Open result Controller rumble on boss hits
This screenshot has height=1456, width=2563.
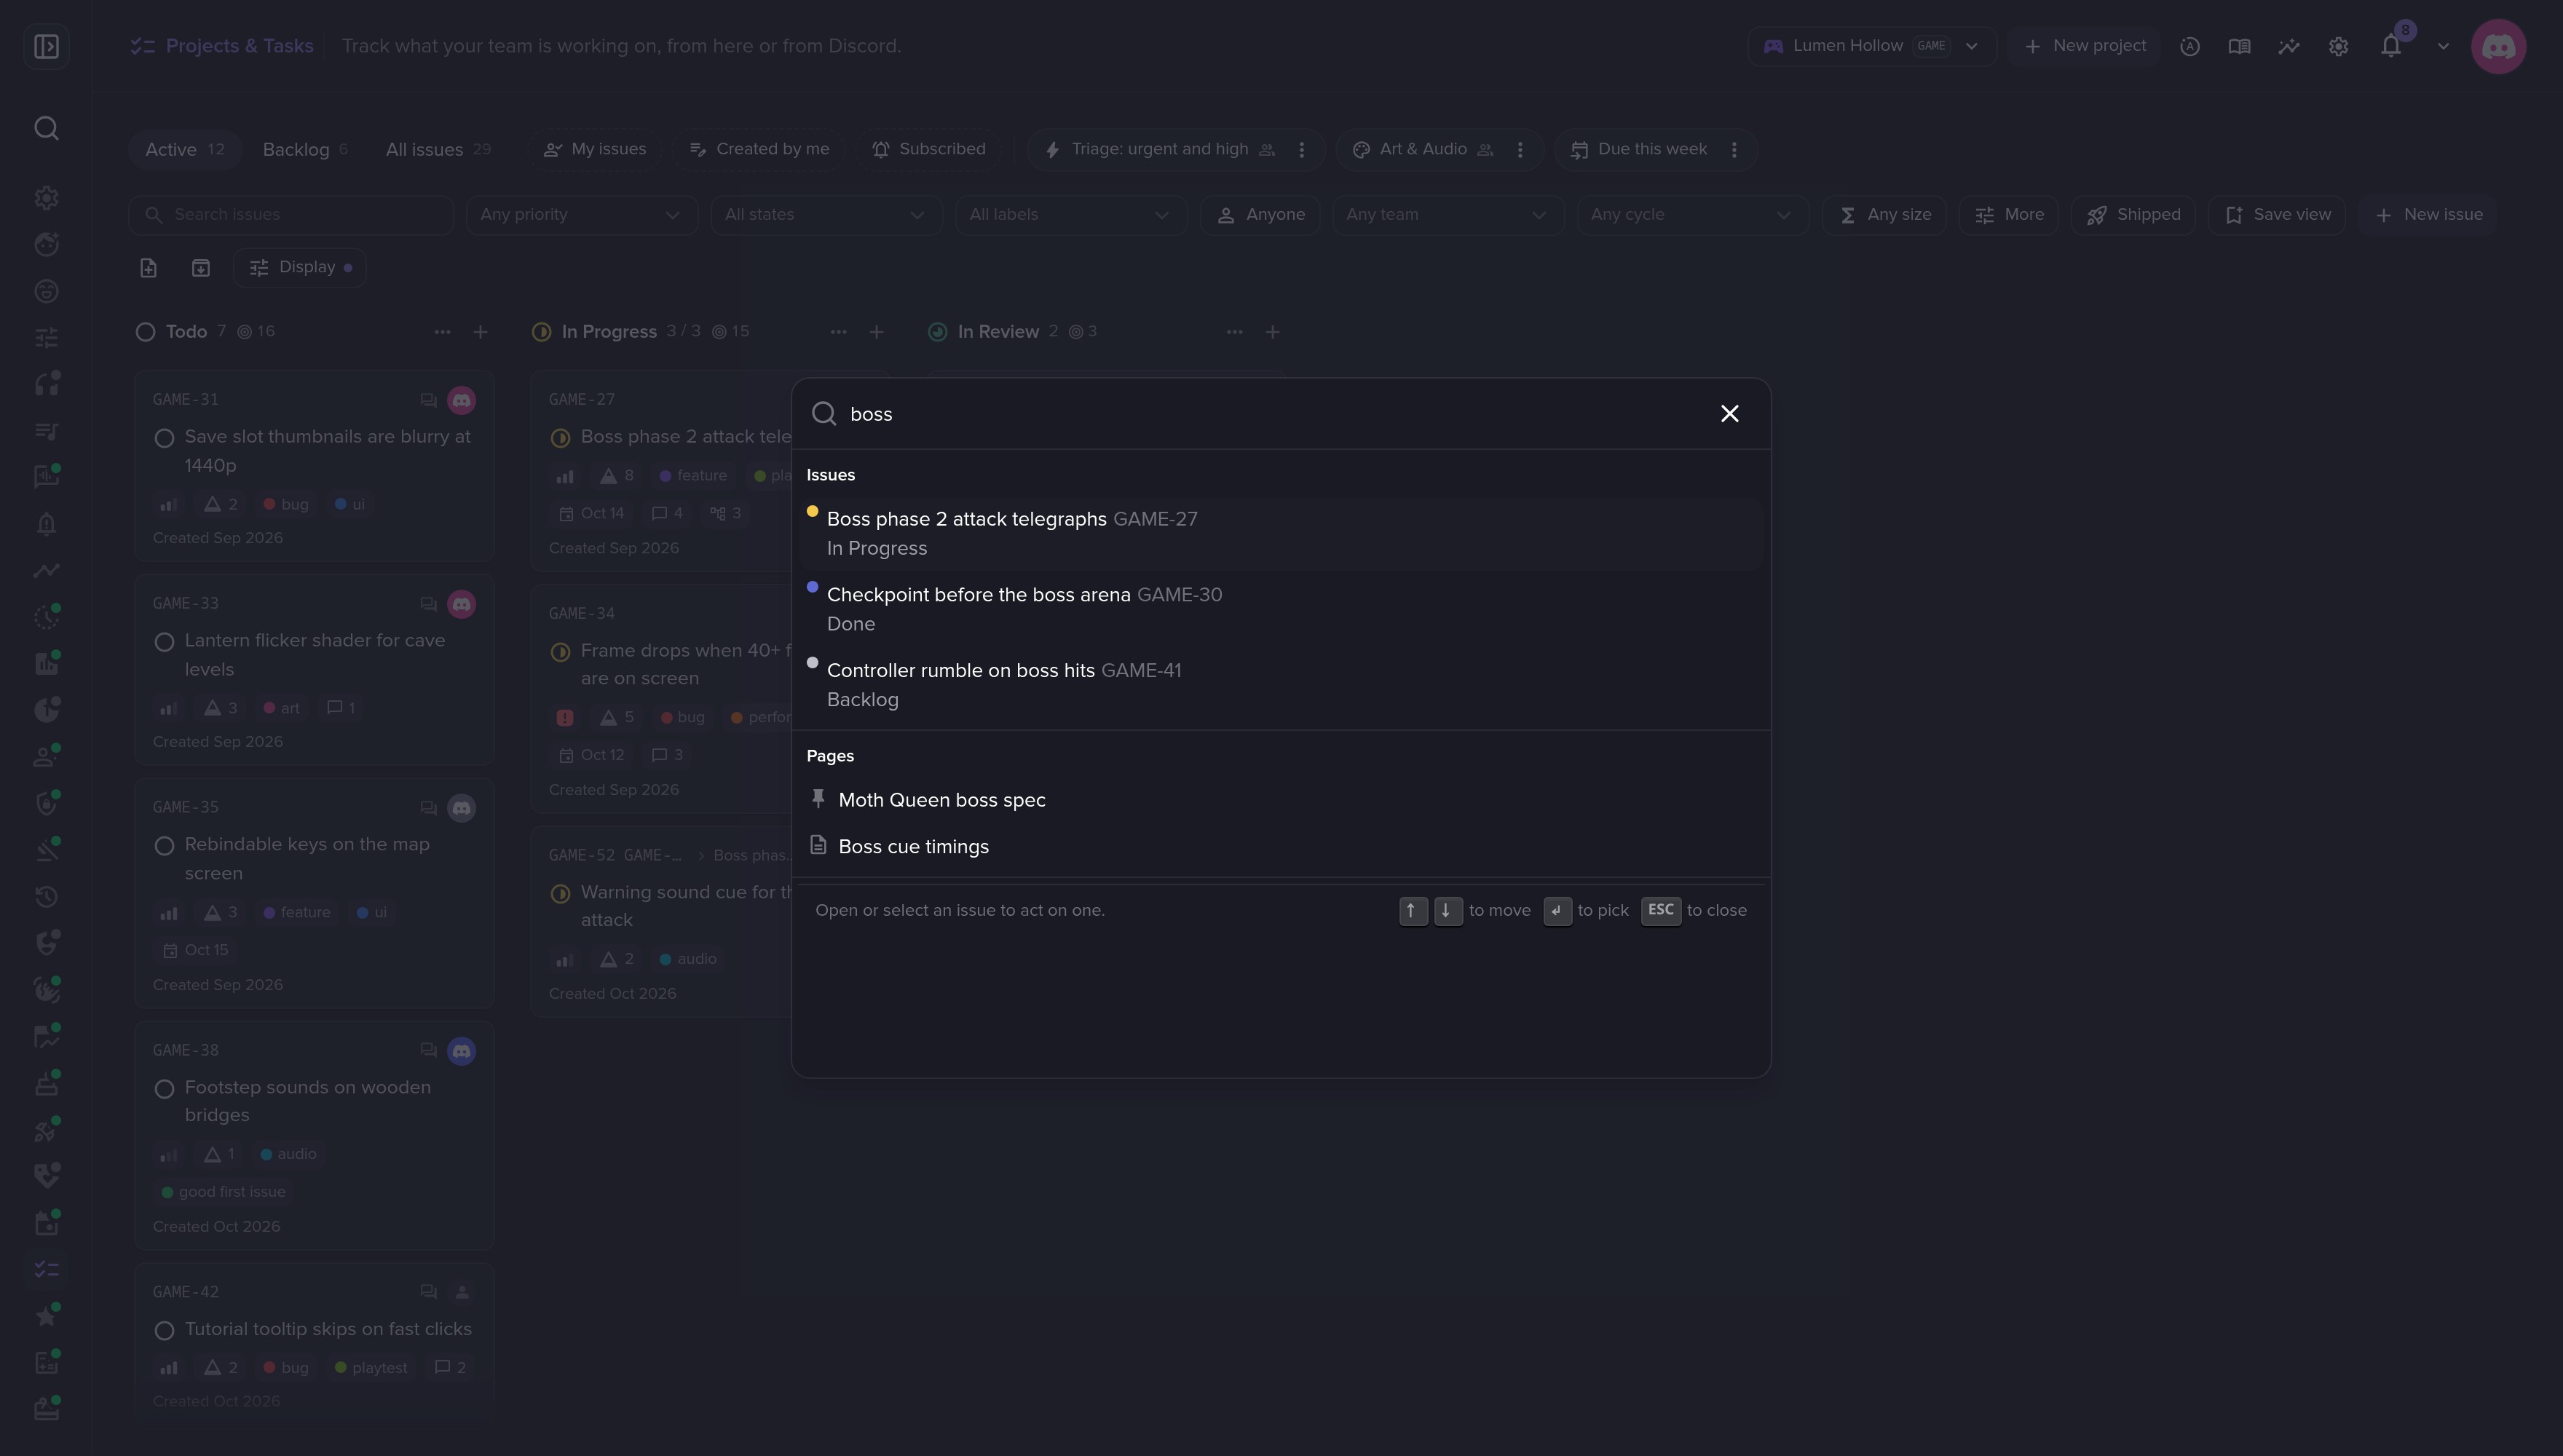click(x=1281, y=685)
